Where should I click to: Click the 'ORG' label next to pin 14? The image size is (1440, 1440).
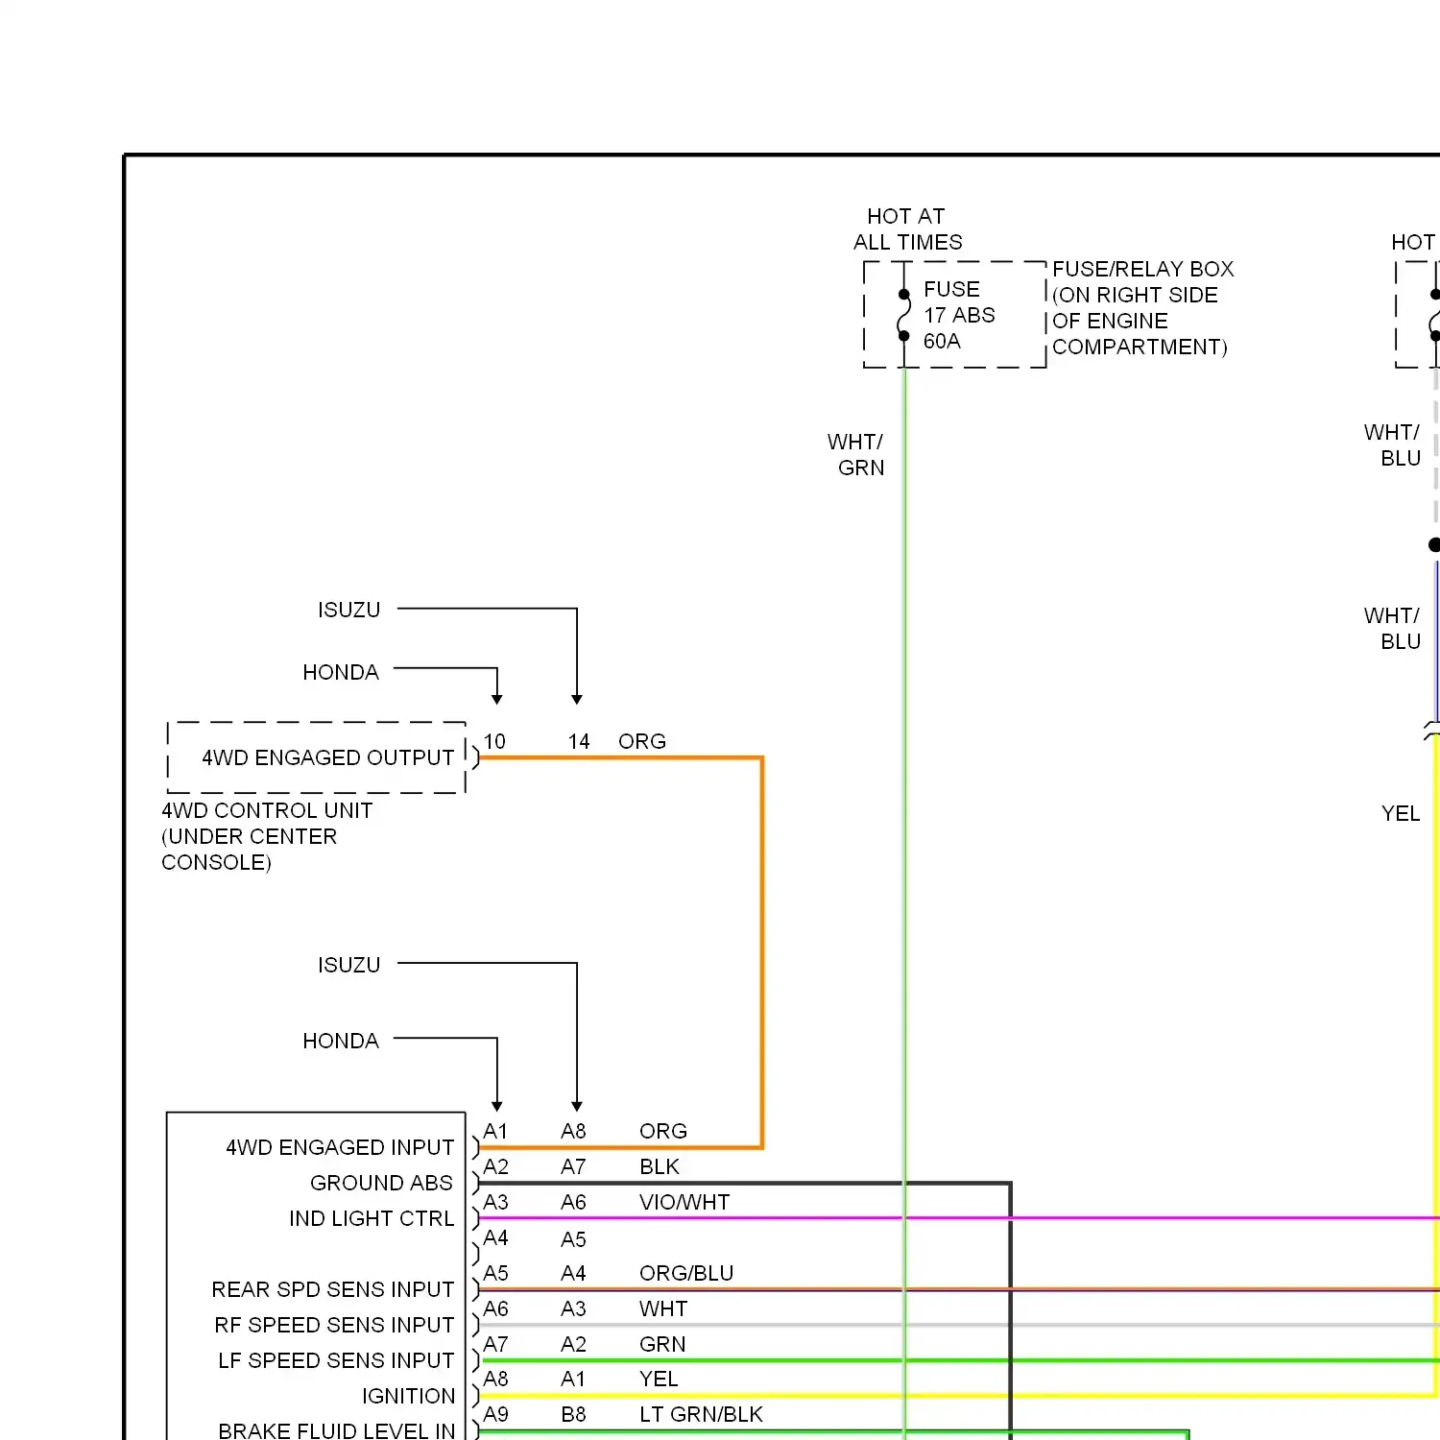[642, 741]
